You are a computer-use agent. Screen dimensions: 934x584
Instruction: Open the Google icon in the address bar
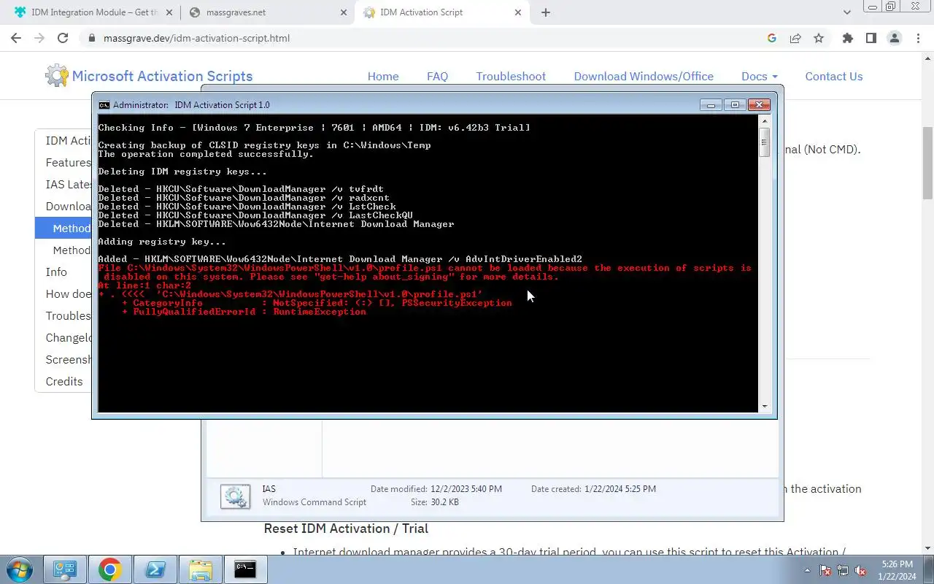tap(772, 38)
